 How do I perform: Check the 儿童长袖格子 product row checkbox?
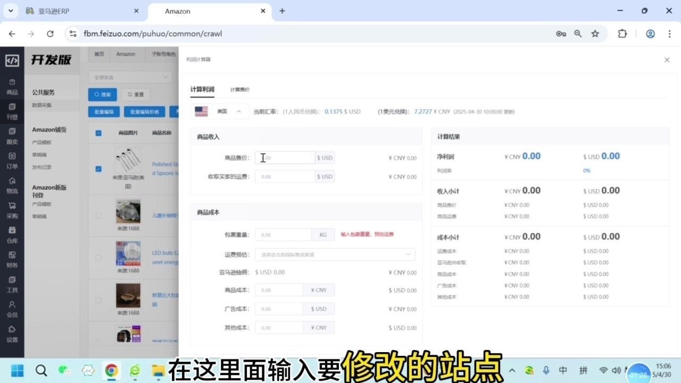98,215
